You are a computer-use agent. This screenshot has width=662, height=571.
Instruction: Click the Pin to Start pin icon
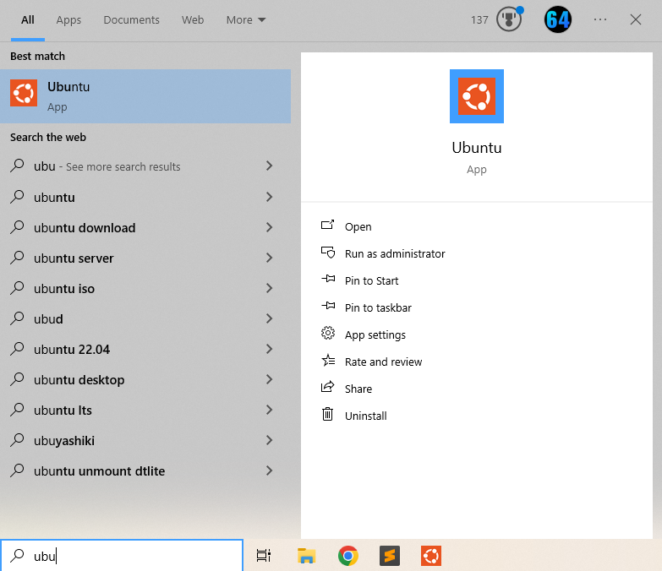point(328,280)
